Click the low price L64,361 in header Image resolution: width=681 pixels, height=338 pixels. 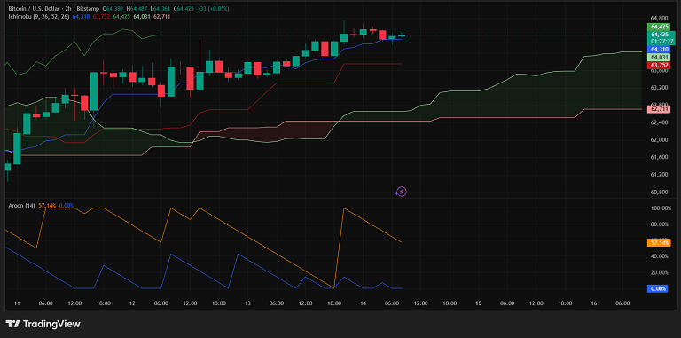[x=160, y=9]
